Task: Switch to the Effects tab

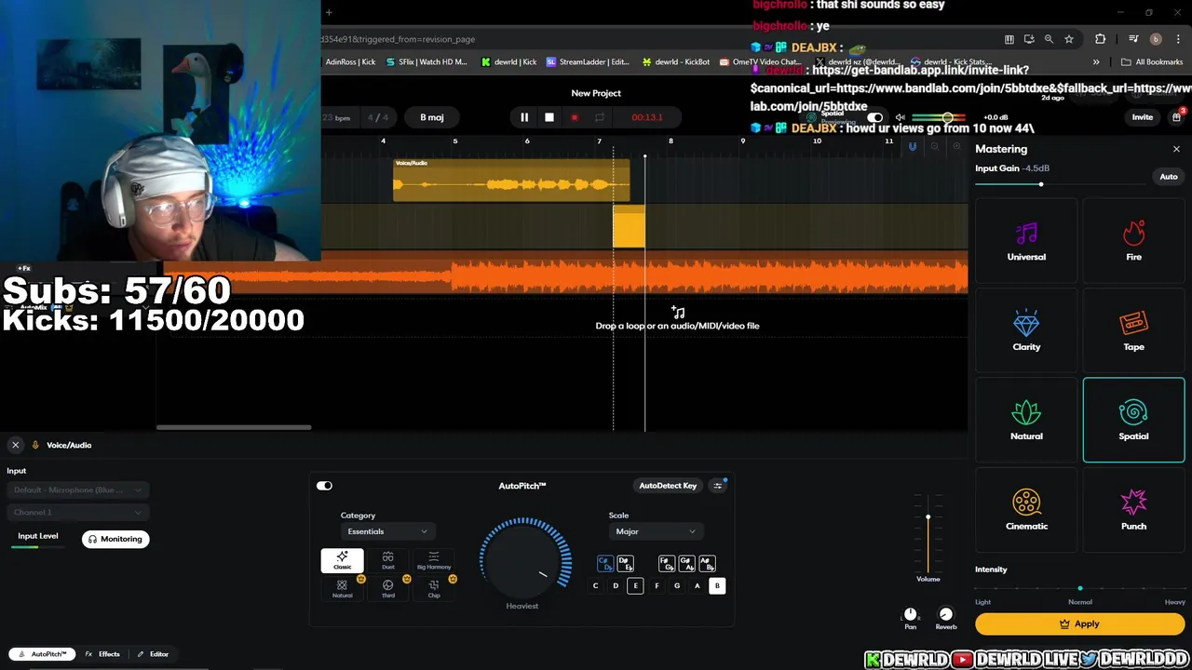Action: tap(102, 654)
